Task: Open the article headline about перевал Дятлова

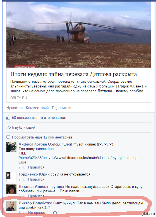Action: pyautogui.click(x=74, y=74)
